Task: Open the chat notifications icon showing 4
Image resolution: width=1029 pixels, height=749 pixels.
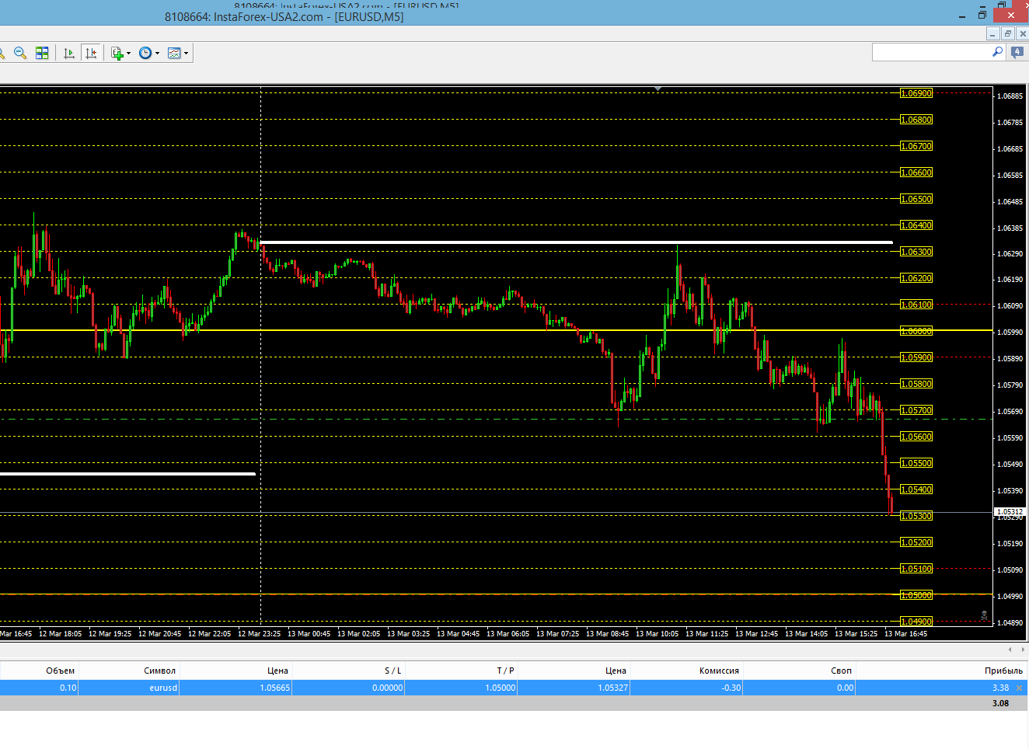Action: pos(1017,52)
